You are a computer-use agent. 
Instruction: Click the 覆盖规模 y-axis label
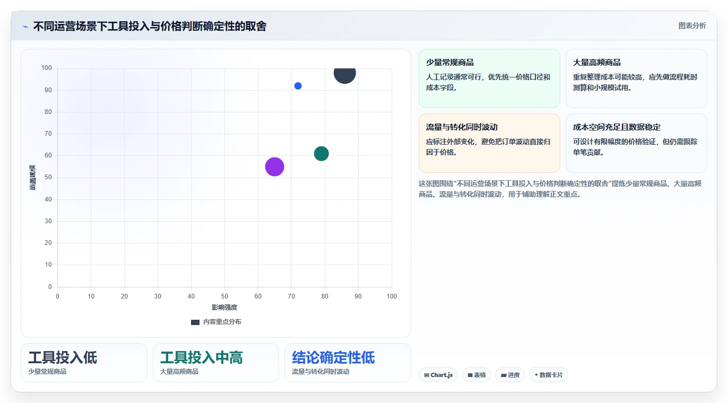pyautogui.click(x=32, y=178)
